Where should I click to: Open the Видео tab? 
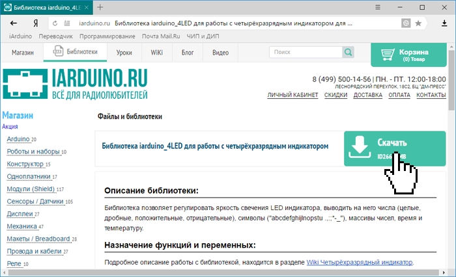click(220, 53)
